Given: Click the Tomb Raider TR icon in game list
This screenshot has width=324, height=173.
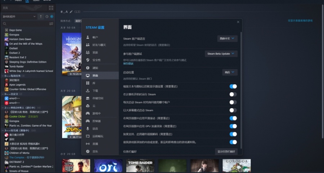Looking at the screenshot, I should click(6, 66).
